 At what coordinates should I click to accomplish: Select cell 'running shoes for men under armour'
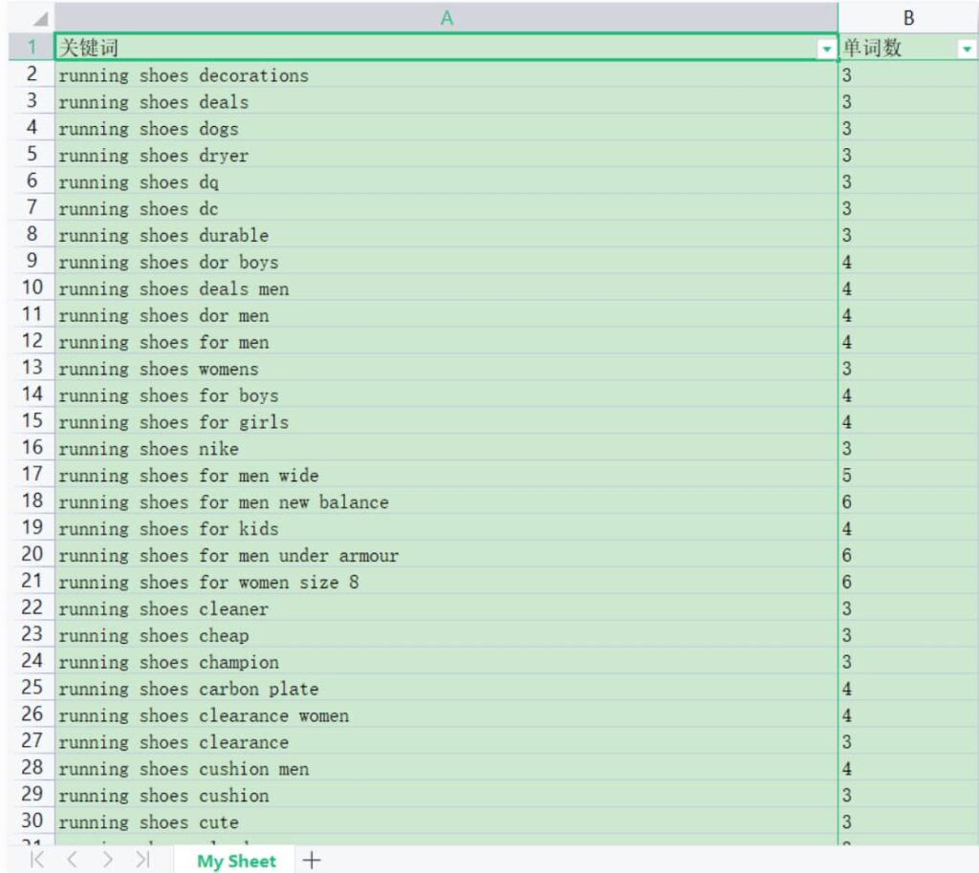pyautogui.click(x=228, y=556)
